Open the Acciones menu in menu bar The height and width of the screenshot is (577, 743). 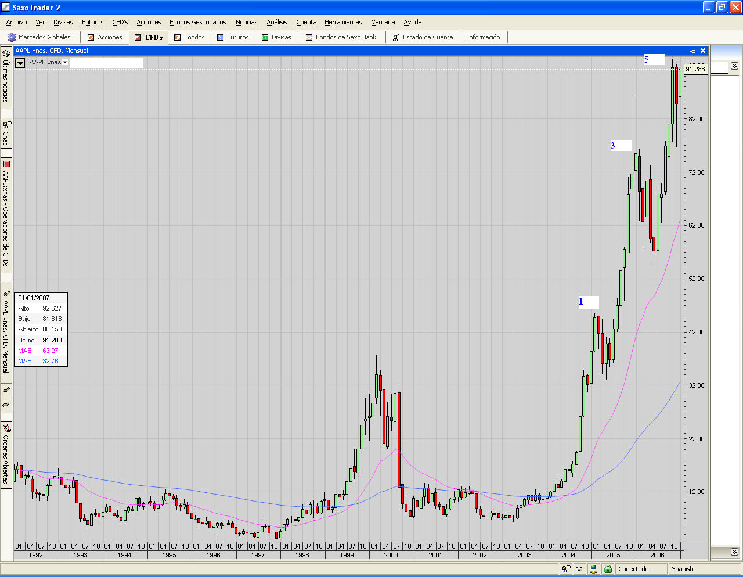[149, 22]
